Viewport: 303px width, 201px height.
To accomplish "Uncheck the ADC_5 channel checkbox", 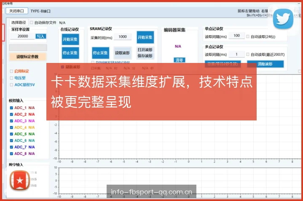I will [x=11, y=134].
